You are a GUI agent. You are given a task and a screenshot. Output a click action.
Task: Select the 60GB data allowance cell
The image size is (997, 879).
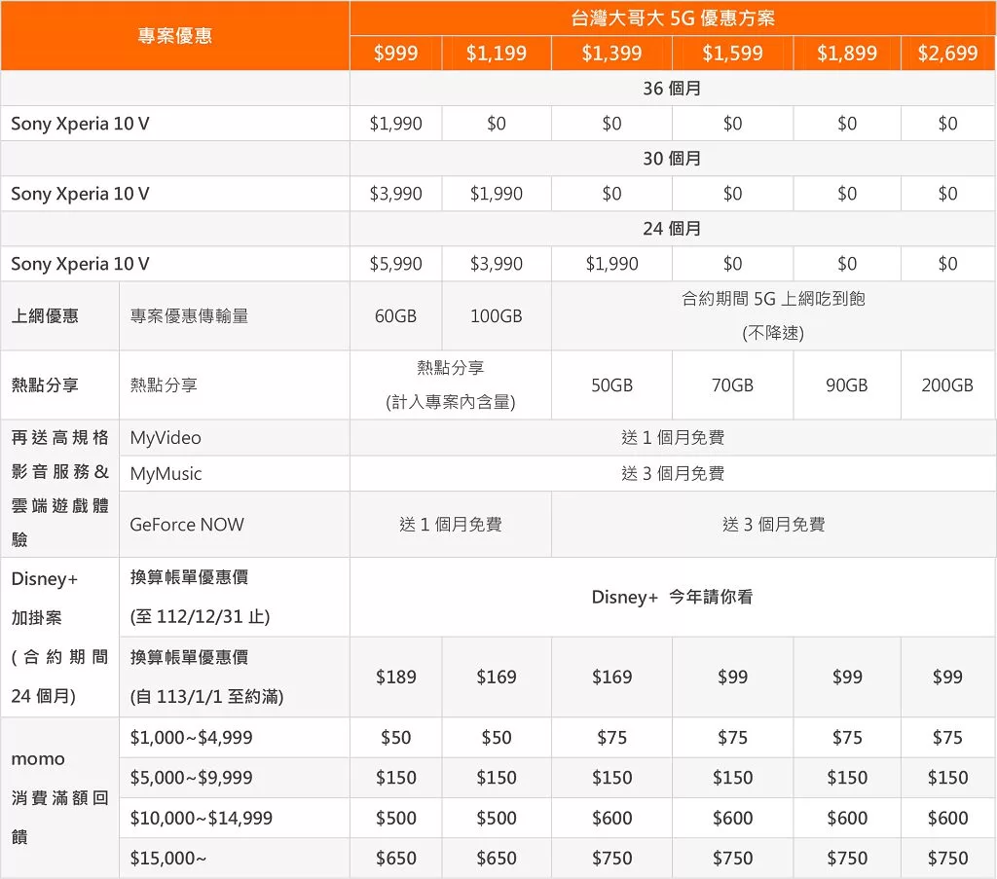tap(395, 316)
